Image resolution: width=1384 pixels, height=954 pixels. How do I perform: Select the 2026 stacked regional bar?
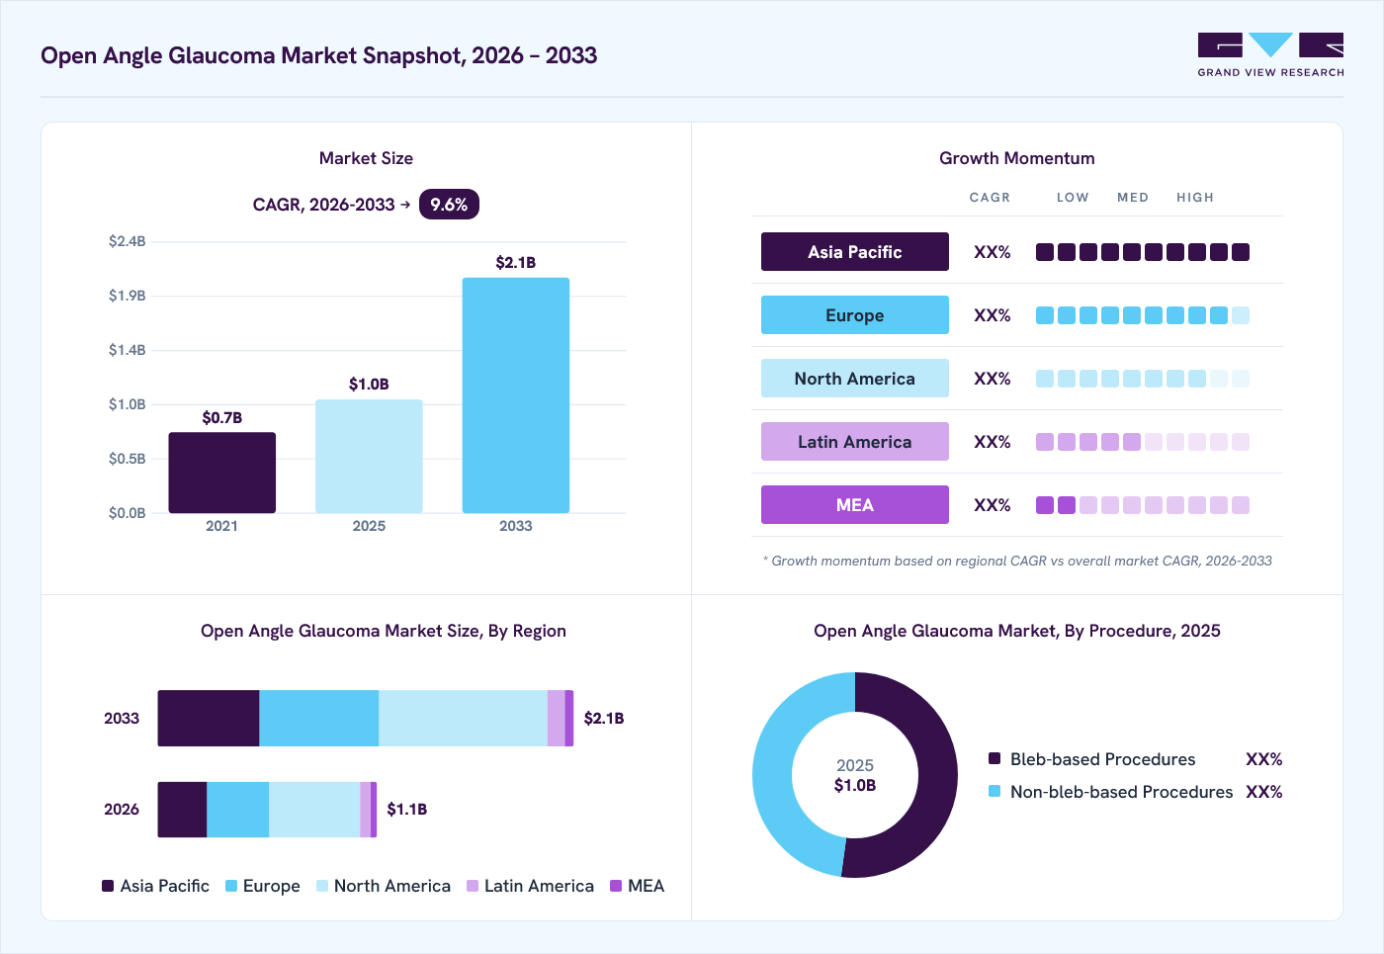click(x=267, y=810)
